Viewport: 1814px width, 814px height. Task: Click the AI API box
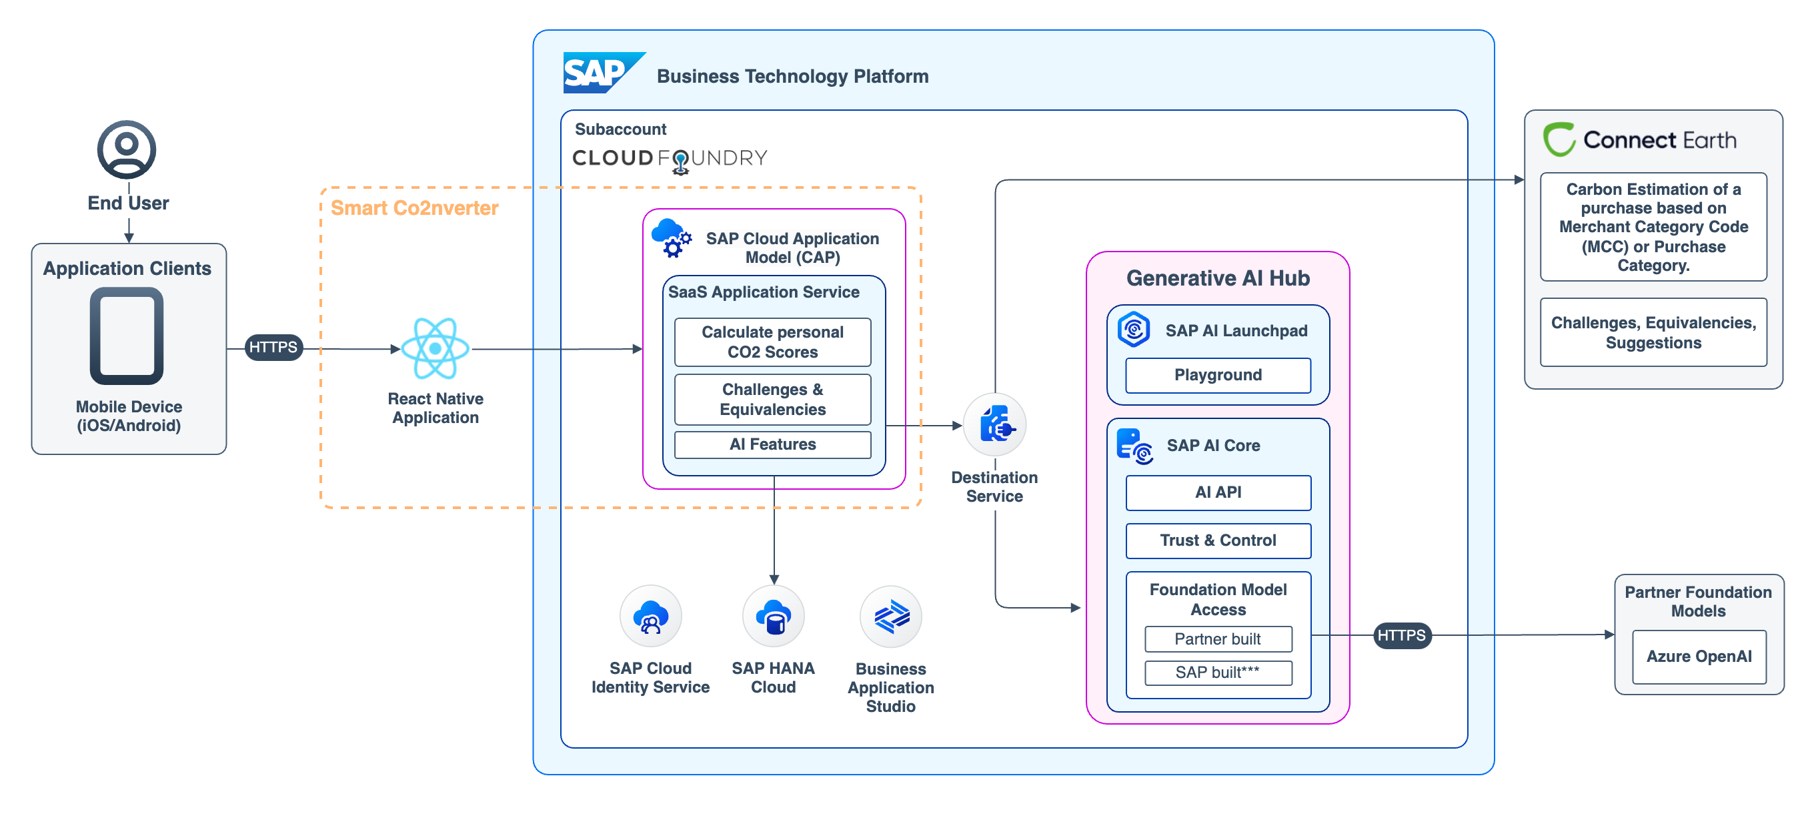[x=1218, y=492]
